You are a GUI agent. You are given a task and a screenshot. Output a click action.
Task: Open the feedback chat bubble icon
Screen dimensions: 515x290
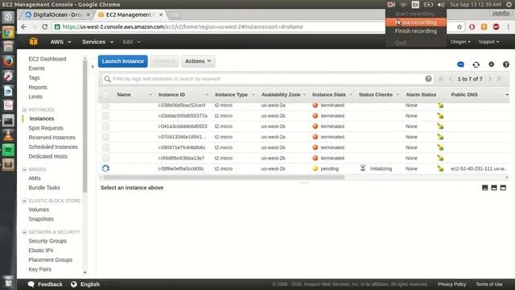[x=460, y=64]
